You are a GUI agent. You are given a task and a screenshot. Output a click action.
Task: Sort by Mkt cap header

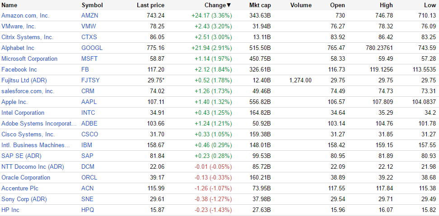(260, 5)
